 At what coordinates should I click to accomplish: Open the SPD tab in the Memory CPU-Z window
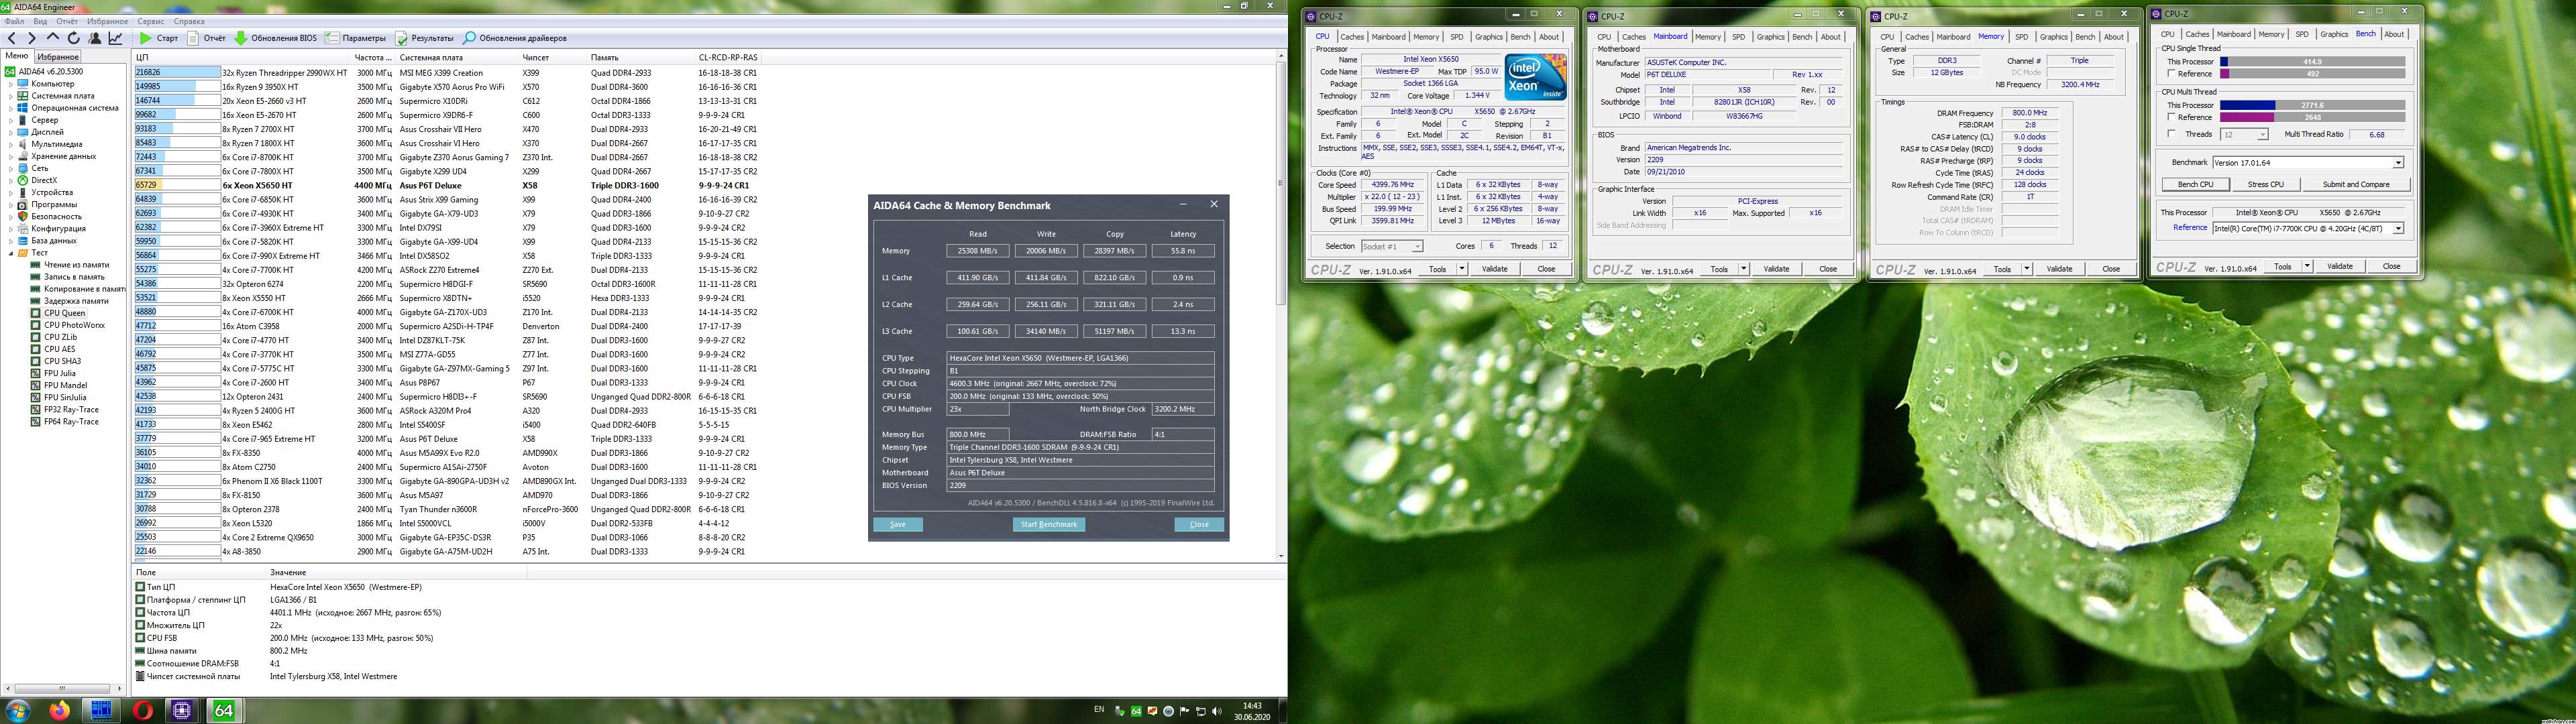[2021, 37]
